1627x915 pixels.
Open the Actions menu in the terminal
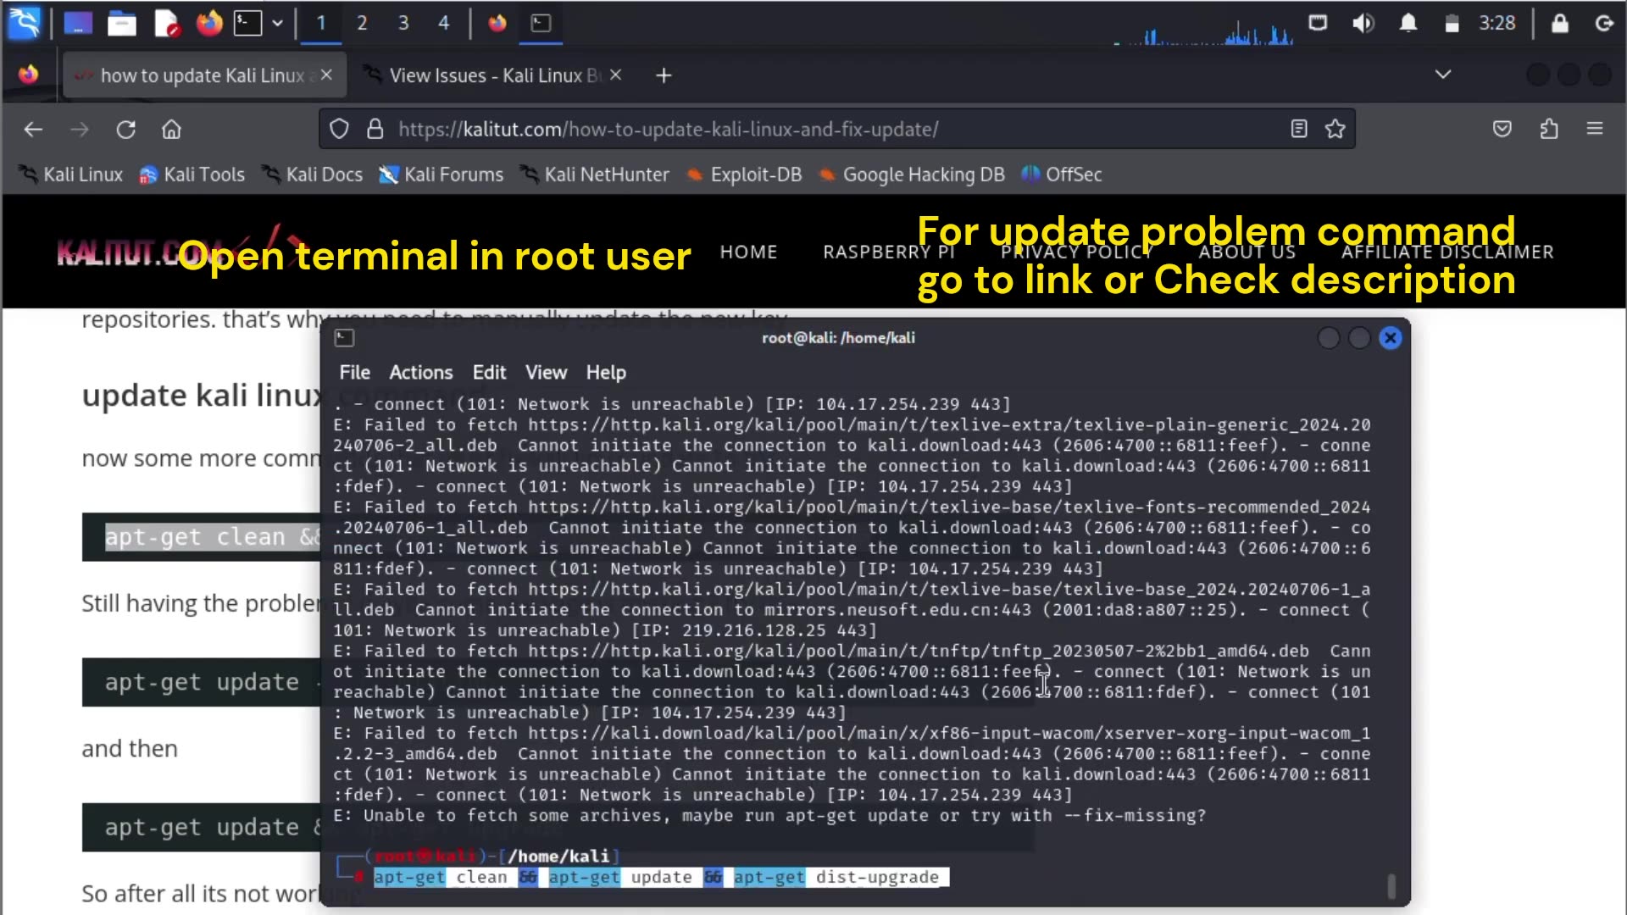click(x=421, y=373)
